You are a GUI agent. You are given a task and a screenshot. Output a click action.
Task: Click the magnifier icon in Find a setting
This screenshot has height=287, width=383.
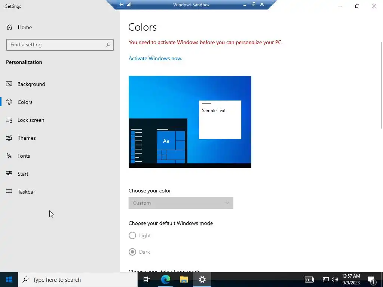pyautogui.click(x=108, y=45)
